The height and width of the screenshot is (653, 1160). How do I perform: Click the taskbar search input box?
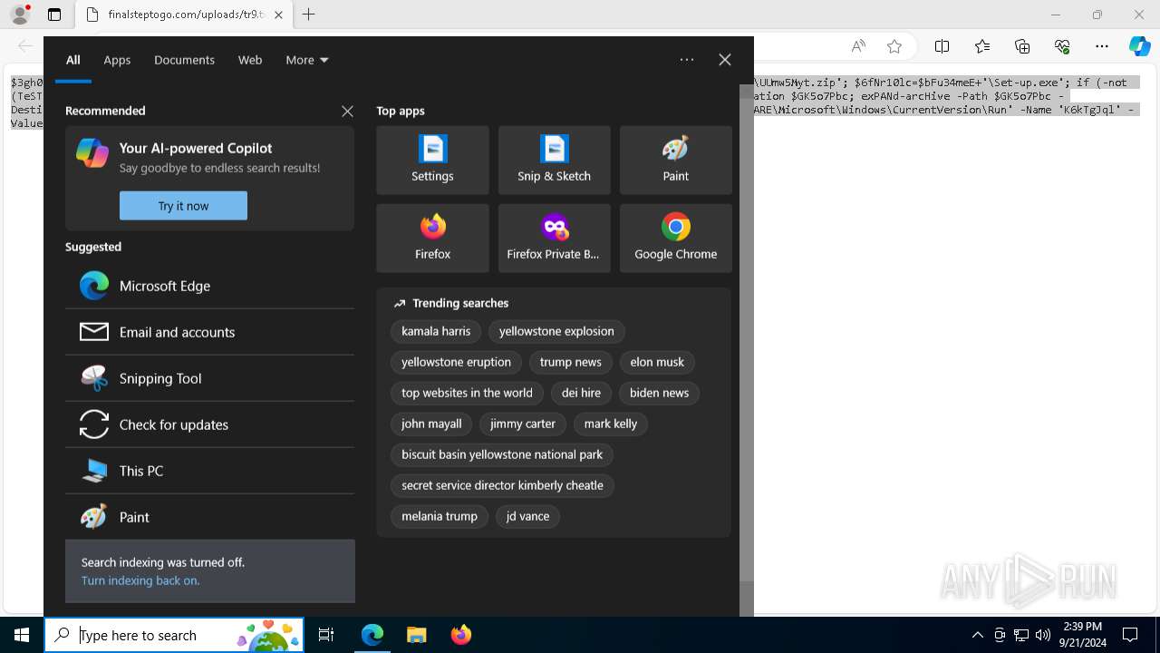[x=174, y=635]
